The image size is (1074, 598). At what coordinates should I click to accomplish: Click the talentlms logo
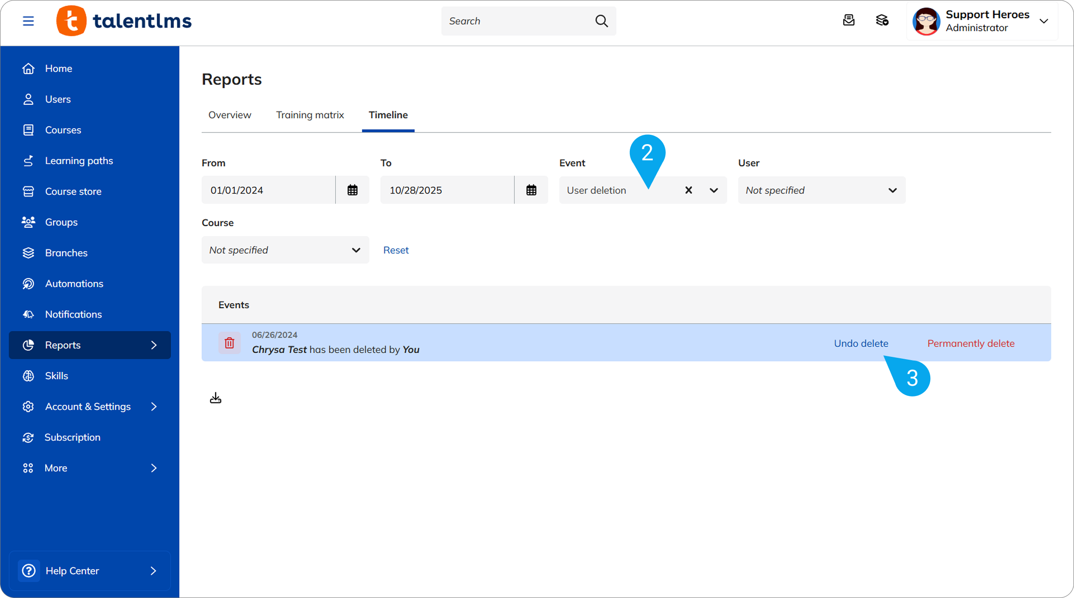point(124,21)
